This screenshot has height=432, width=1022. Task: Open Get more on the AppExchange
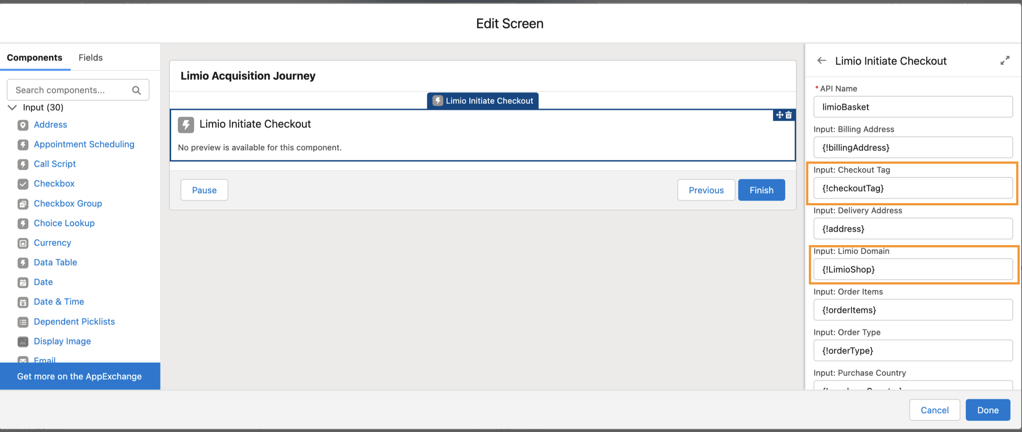(x=80, y=376)
